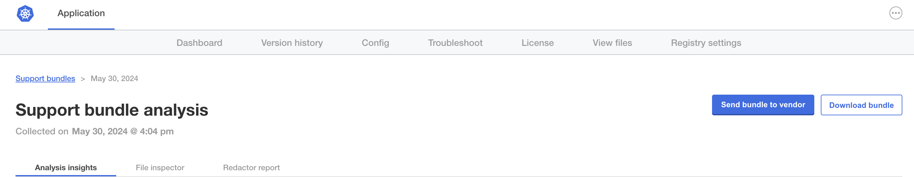Follow the Support bundles breadcrumb link
914x177 pixels.
pos(45,78)
